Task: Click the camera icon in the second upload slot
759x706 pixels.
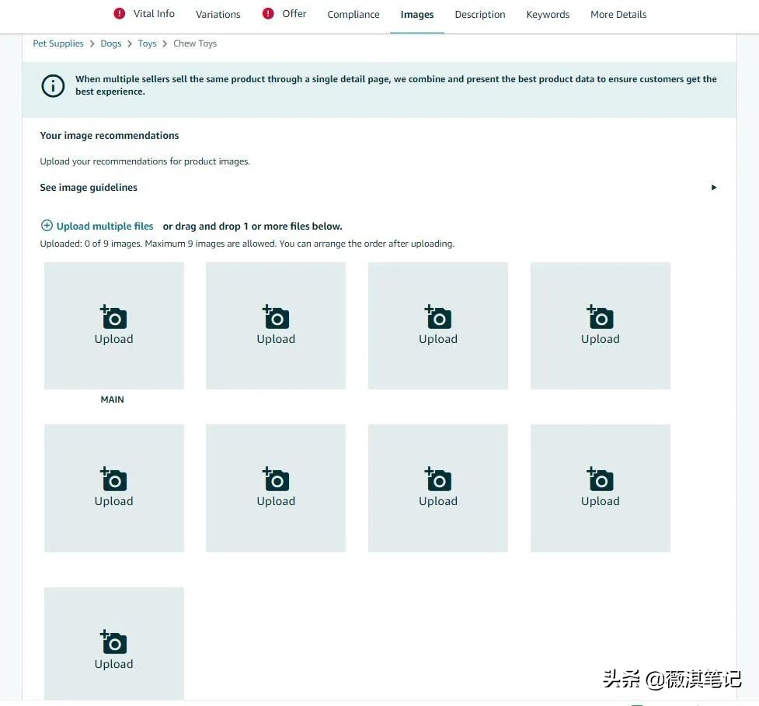Action: tap(276, 317)
